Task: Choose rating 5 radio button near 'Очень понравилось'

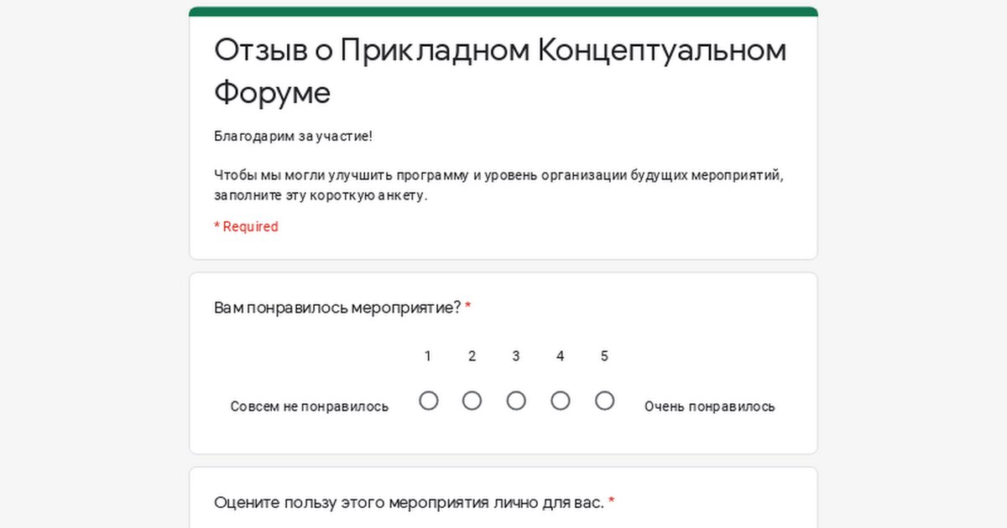Action: coord(604,401)
